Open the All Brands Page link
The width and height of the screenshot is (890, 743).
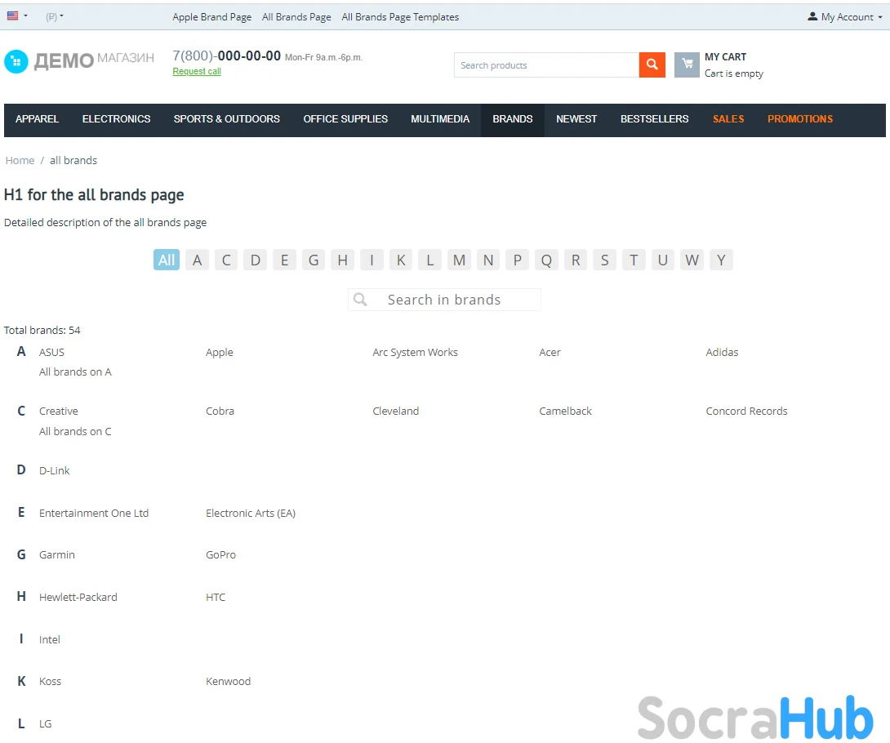point(296,17)
